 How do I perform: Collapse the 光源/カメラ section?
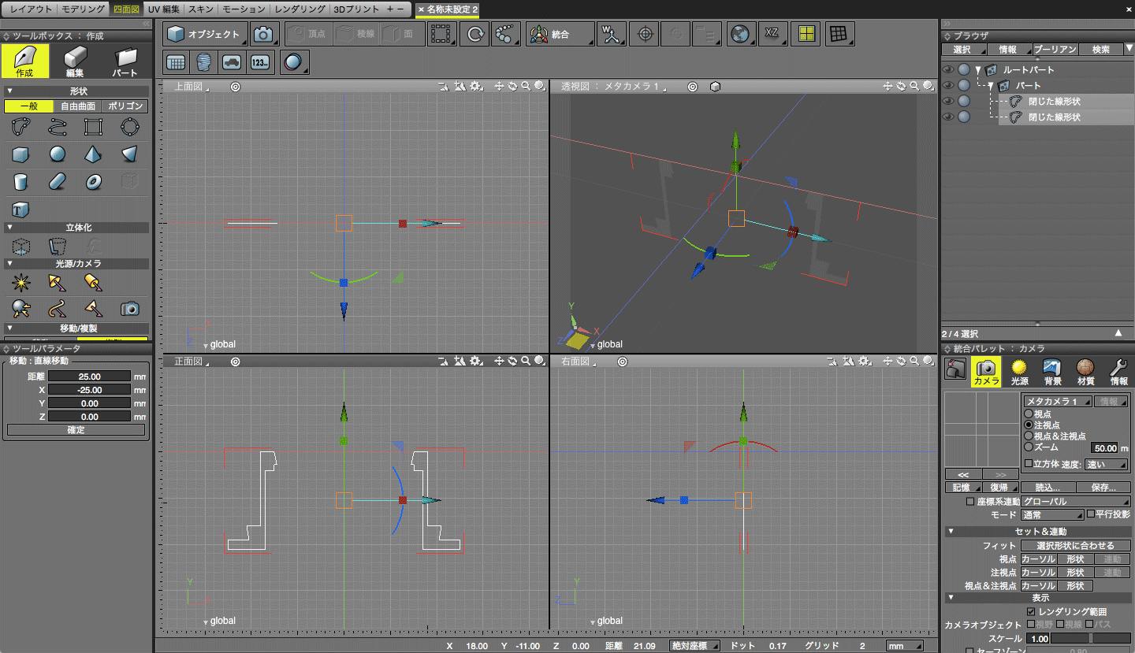[9, 264]
